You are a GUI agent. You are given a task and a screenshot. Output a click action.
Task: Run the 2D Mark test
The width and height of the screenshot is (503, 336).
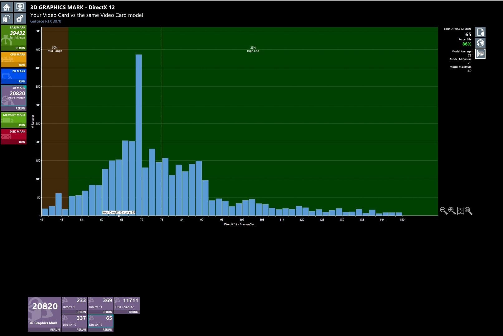coord(22,81)
